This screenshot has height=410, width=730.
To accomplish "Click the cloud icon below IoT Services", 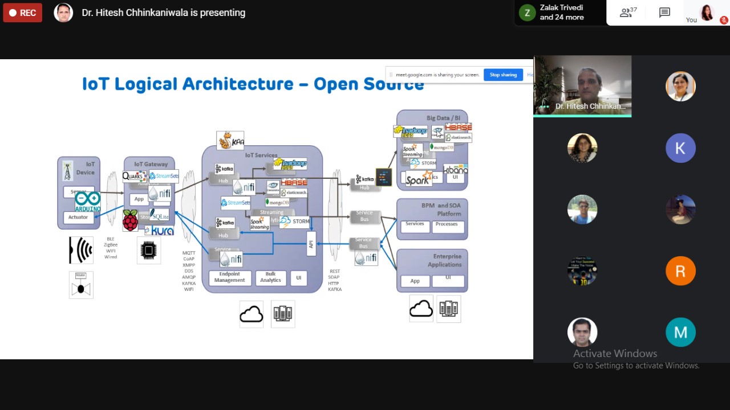I will point(252,314).
